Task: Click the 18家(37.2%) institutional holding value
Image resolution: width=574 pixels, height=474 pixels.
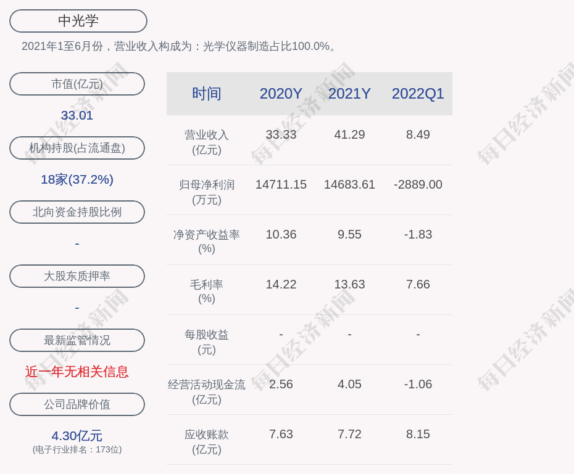Action: (77, 179)
